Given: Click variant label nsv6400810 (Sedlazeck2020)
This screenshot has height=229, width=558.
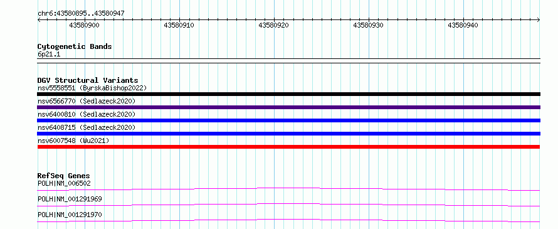Looking at the screenshot, I should click(x=87, y=114).
